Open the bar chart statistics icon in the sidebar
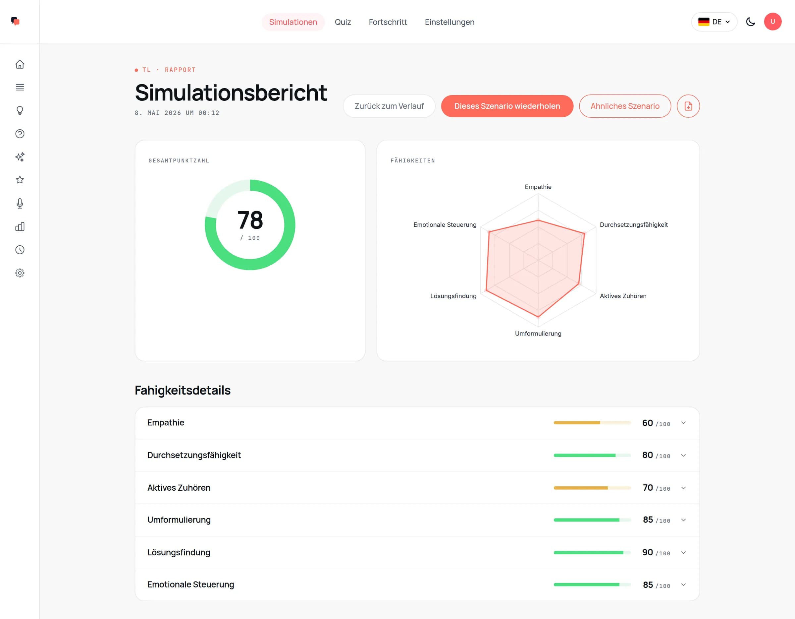The width and height of the screenshot is (795, 619). (x=20, y=227)
